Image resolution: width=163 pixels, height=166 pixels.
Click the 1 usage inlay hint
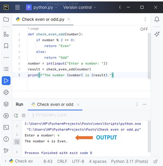pyautogui.click(x=33, y=29)
